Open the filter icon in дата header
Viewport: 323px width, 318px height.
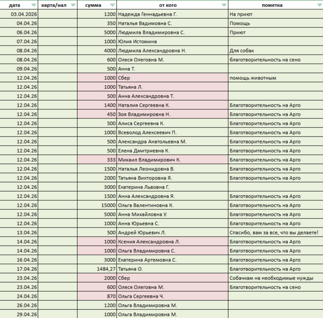tap(34, 5)
